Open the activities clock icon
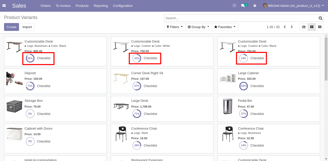 pyautogui.click(x=234, y=6)
